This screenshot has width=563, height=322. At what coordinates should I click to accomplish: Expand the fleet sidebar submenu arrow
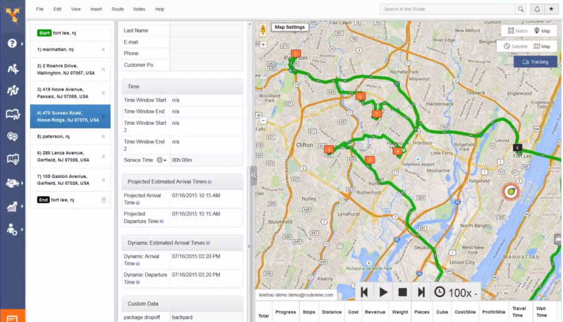22,183
